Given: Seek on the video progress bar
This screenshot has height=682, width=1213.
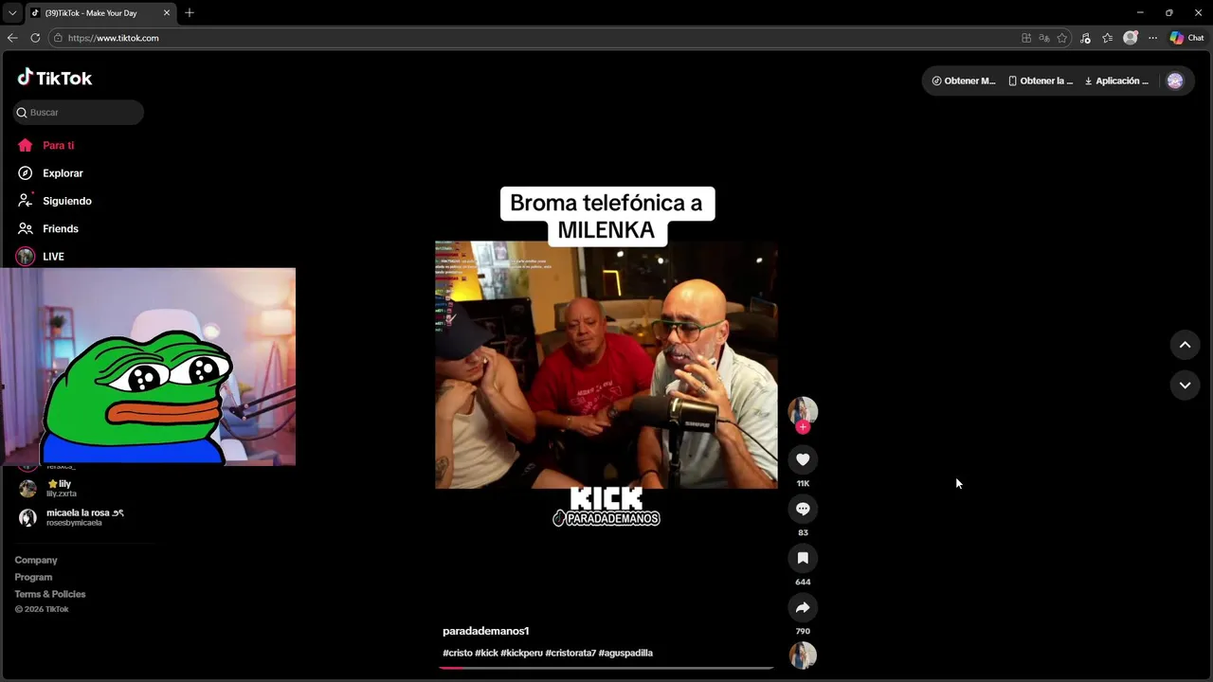Looking at the screenshot, I should 606,668.
